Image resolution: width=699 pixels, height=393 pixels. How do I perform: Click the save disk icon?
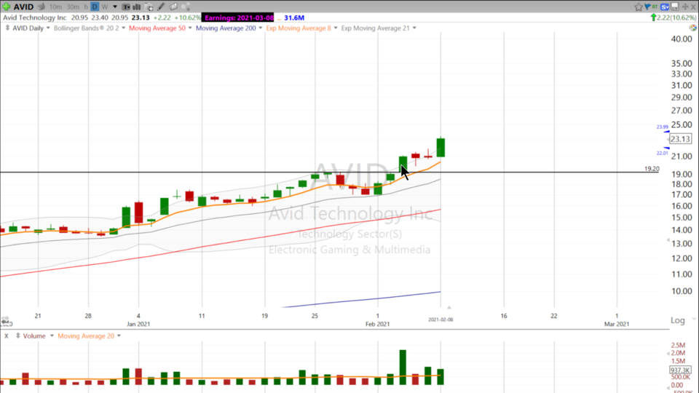point(675,7)
